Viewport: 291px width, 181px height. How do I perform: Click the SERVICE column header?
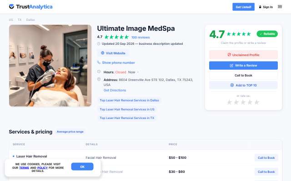[x=19, y=144]
